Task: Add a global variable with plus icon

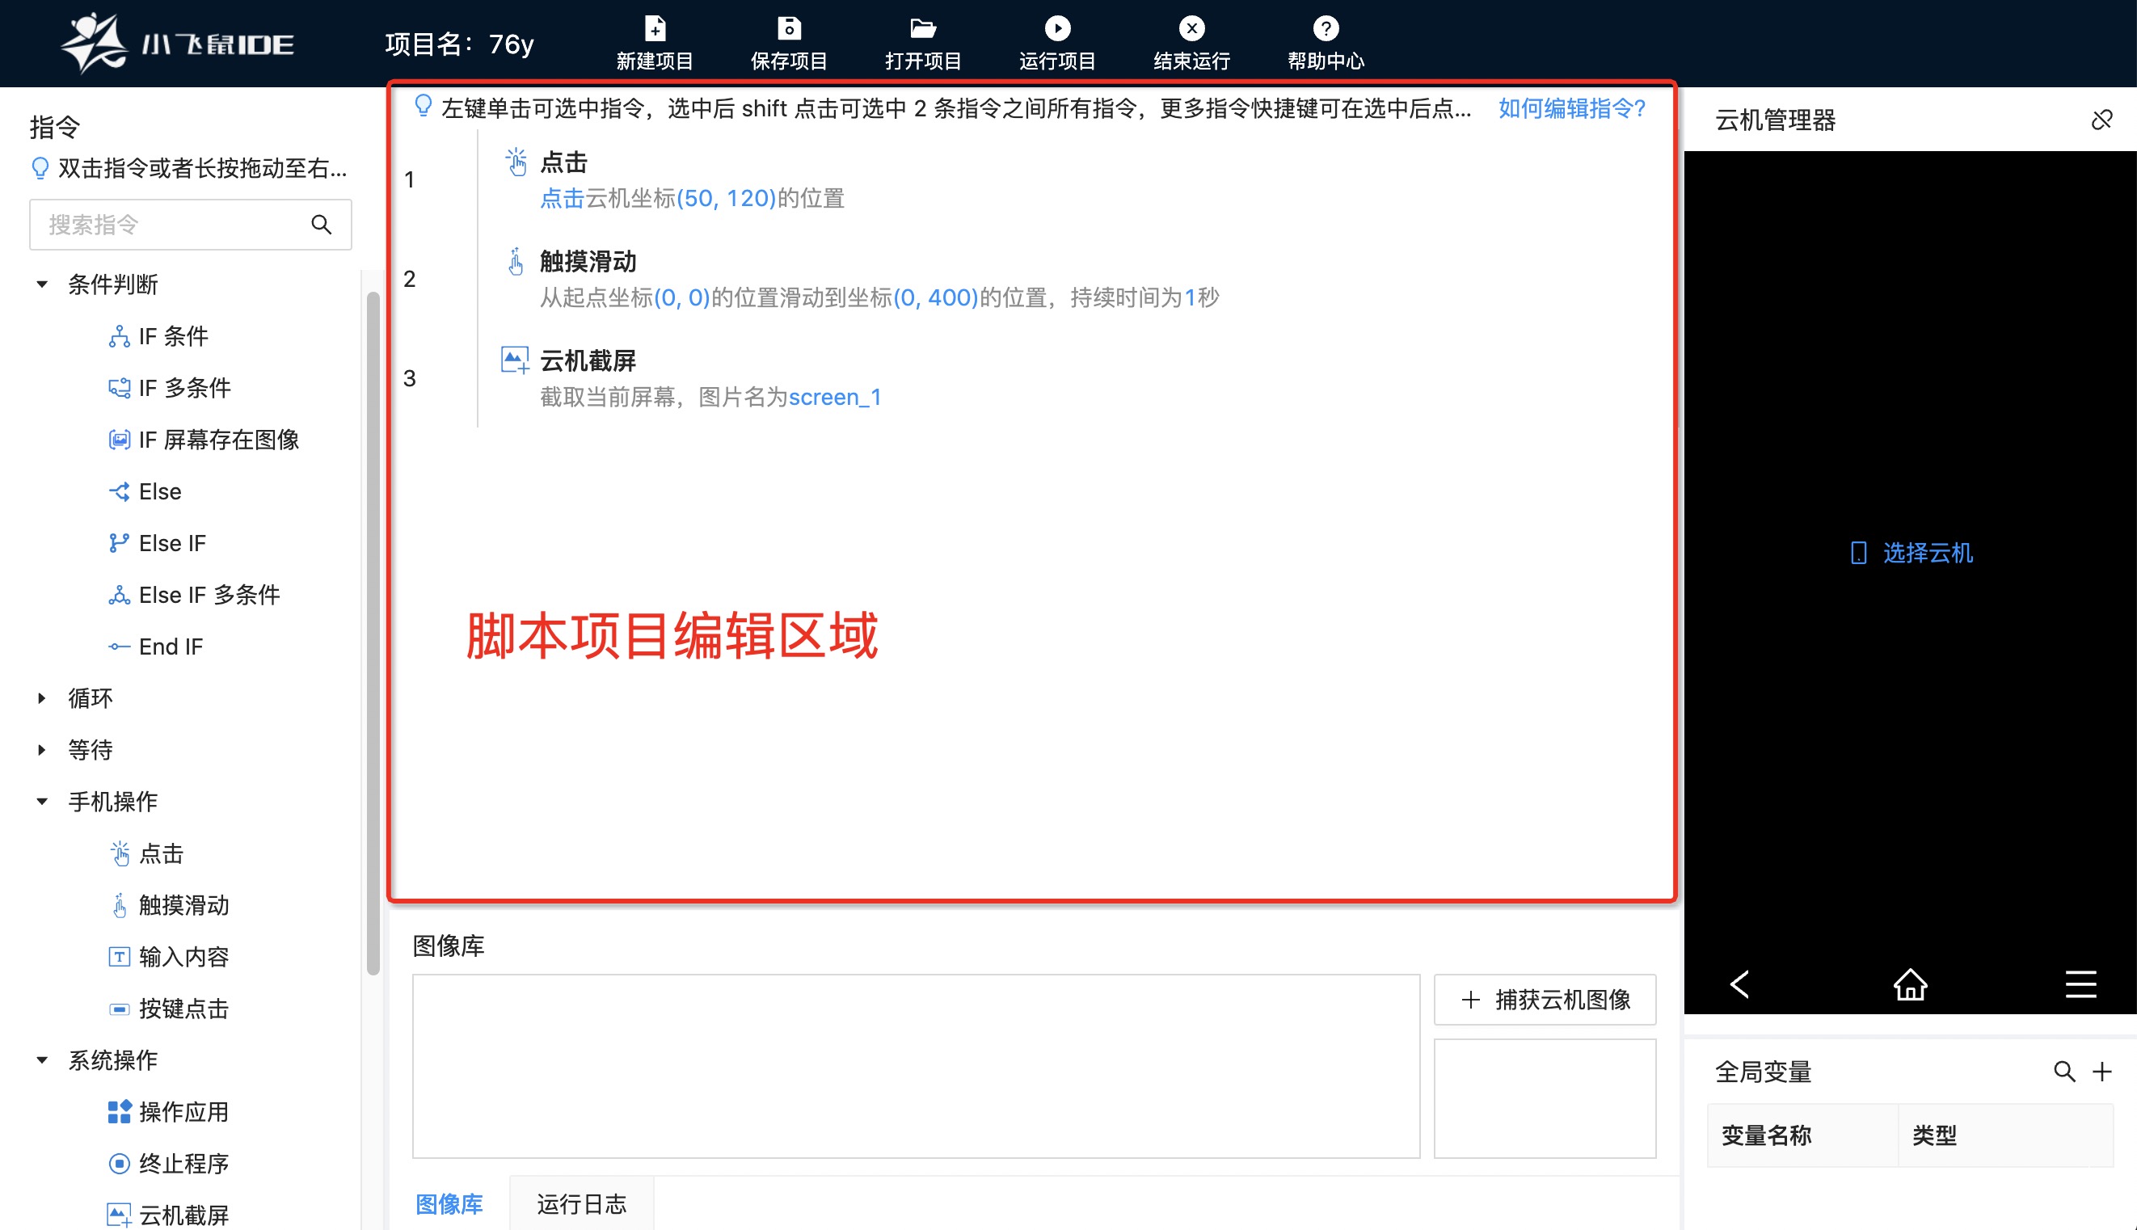Action: tap(2101, 1072)
